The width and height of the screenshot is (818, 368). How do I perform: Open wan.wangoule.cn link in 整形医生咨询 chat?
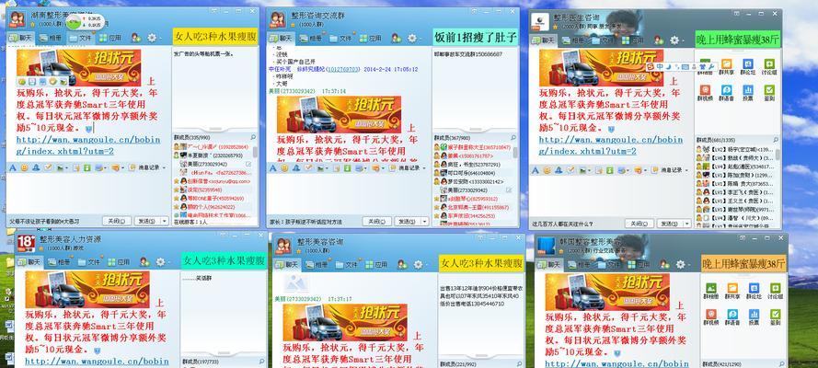pos(611,145)
